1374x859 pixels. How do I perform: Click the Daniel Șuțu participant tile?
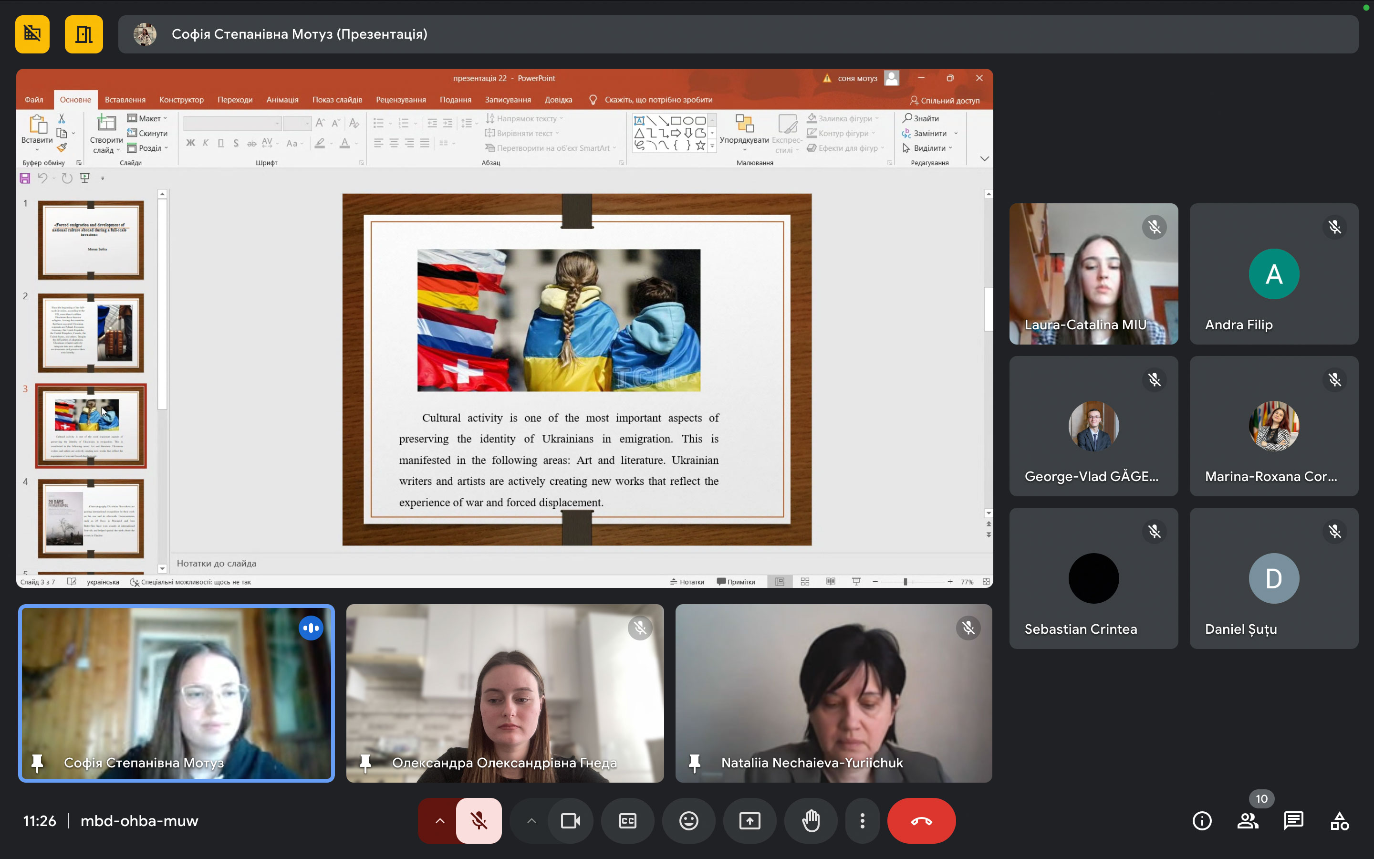pos(1273,578)
